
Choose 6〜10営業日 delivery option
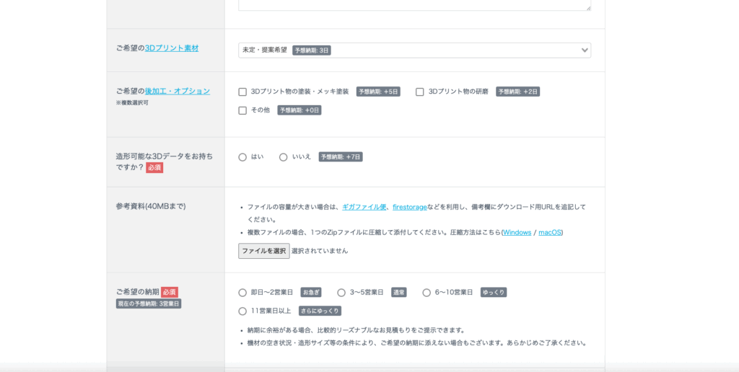427,293
